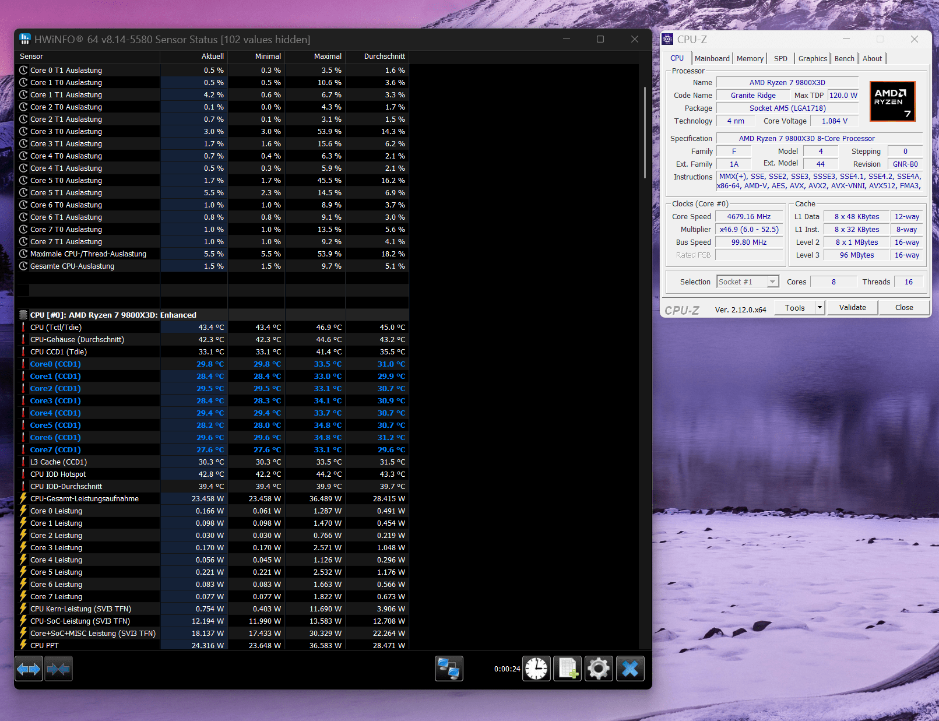The width and height of the screenshot is (939, 721).
Task: Click the clock icon of Core 0 T1 Auslastung
Action: [23, 70]
